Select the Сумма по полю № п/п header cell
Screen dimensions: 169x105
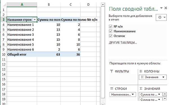pos(71,20)
